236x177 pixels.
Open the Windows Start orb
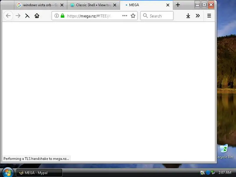tap(8, 173)
